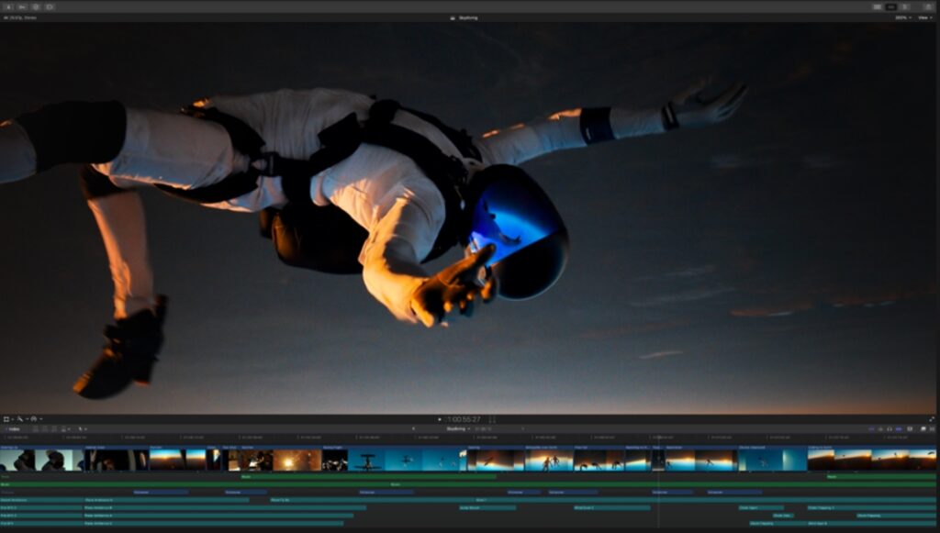This screenshot has height=533, width=940.
Task: Click the Clip Appearance icon in the timeline
Action: pyautogui.click(x=909, y=428)
